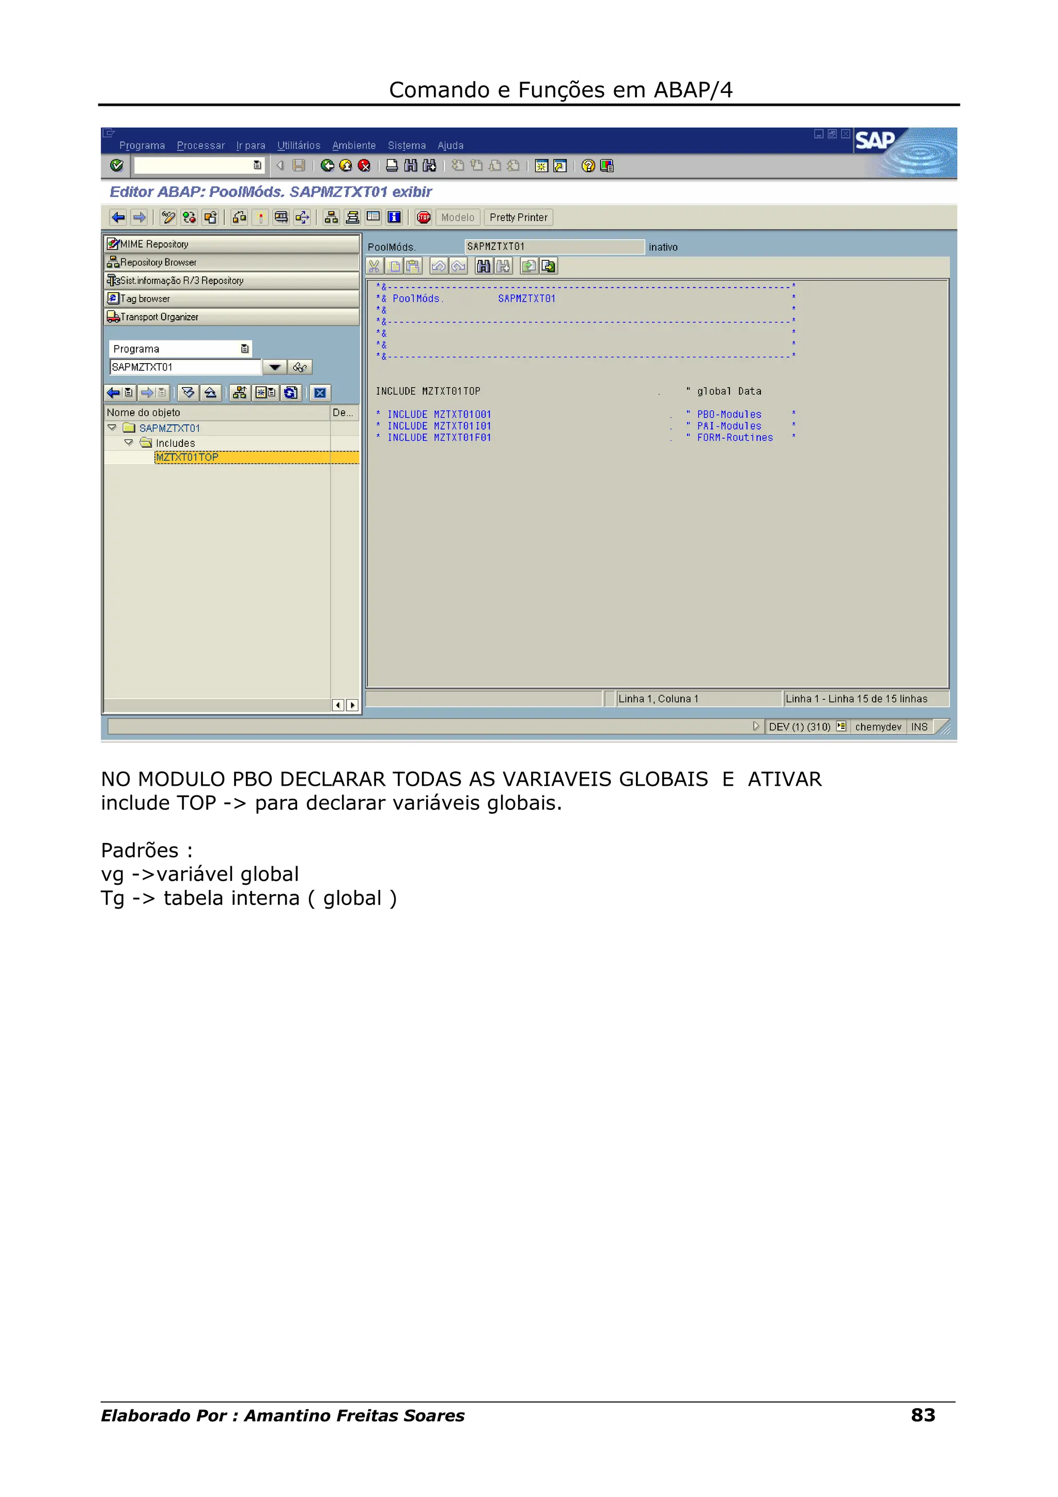The width and height of the screenshot is (1058, 1497).
Task: Click the Display glasses button beside the program name
Action: (x=300, y=367)
